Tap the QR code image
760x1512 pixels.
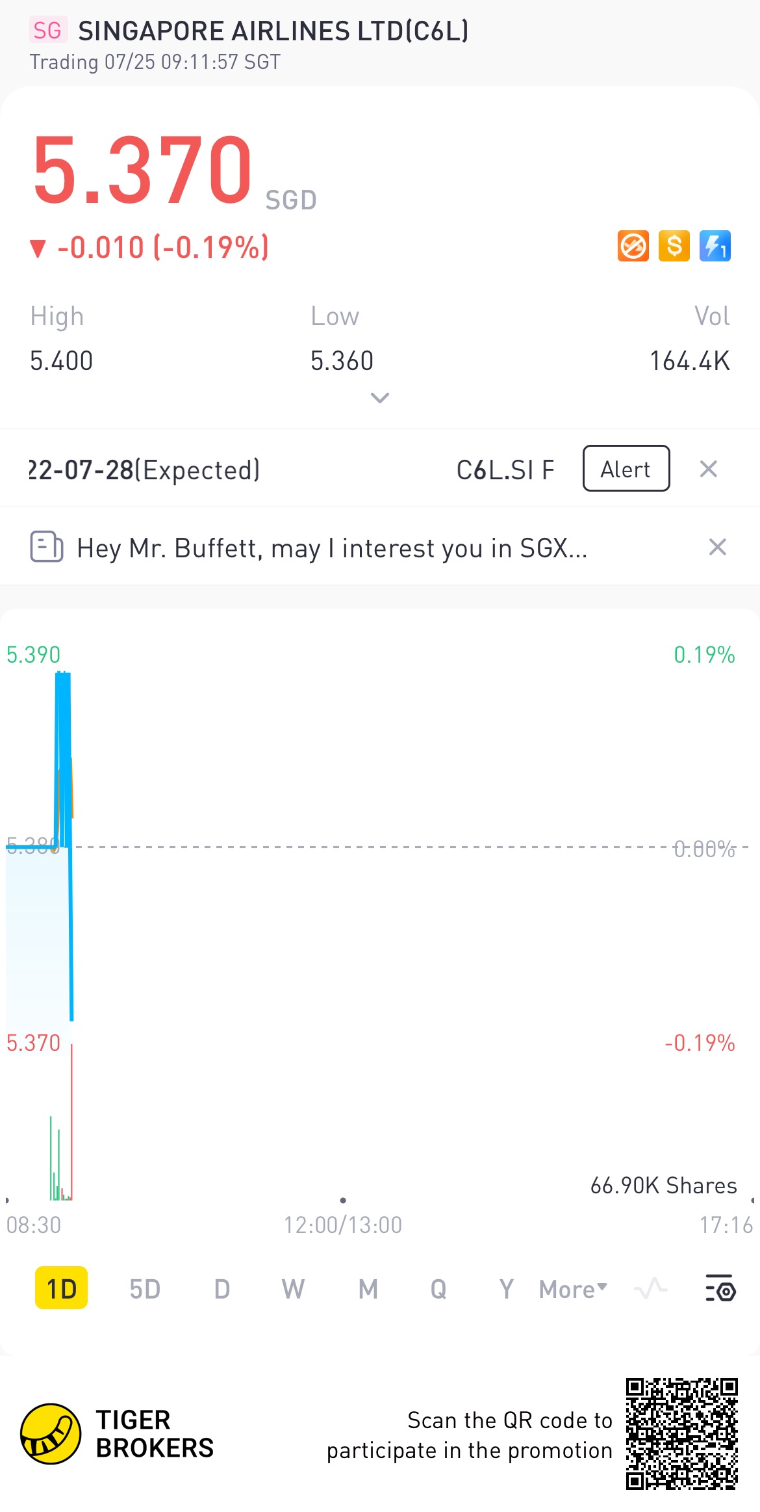pyautogui.click(x=682, y=1433)
